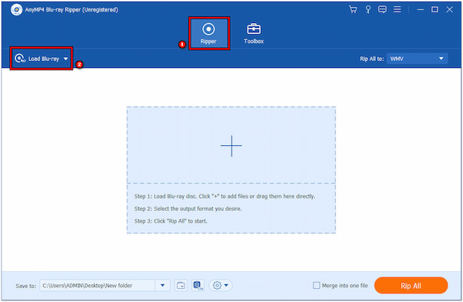This screenshot has height=302, width=463.
Task: Click the register key icon
Action: [368, 9]
